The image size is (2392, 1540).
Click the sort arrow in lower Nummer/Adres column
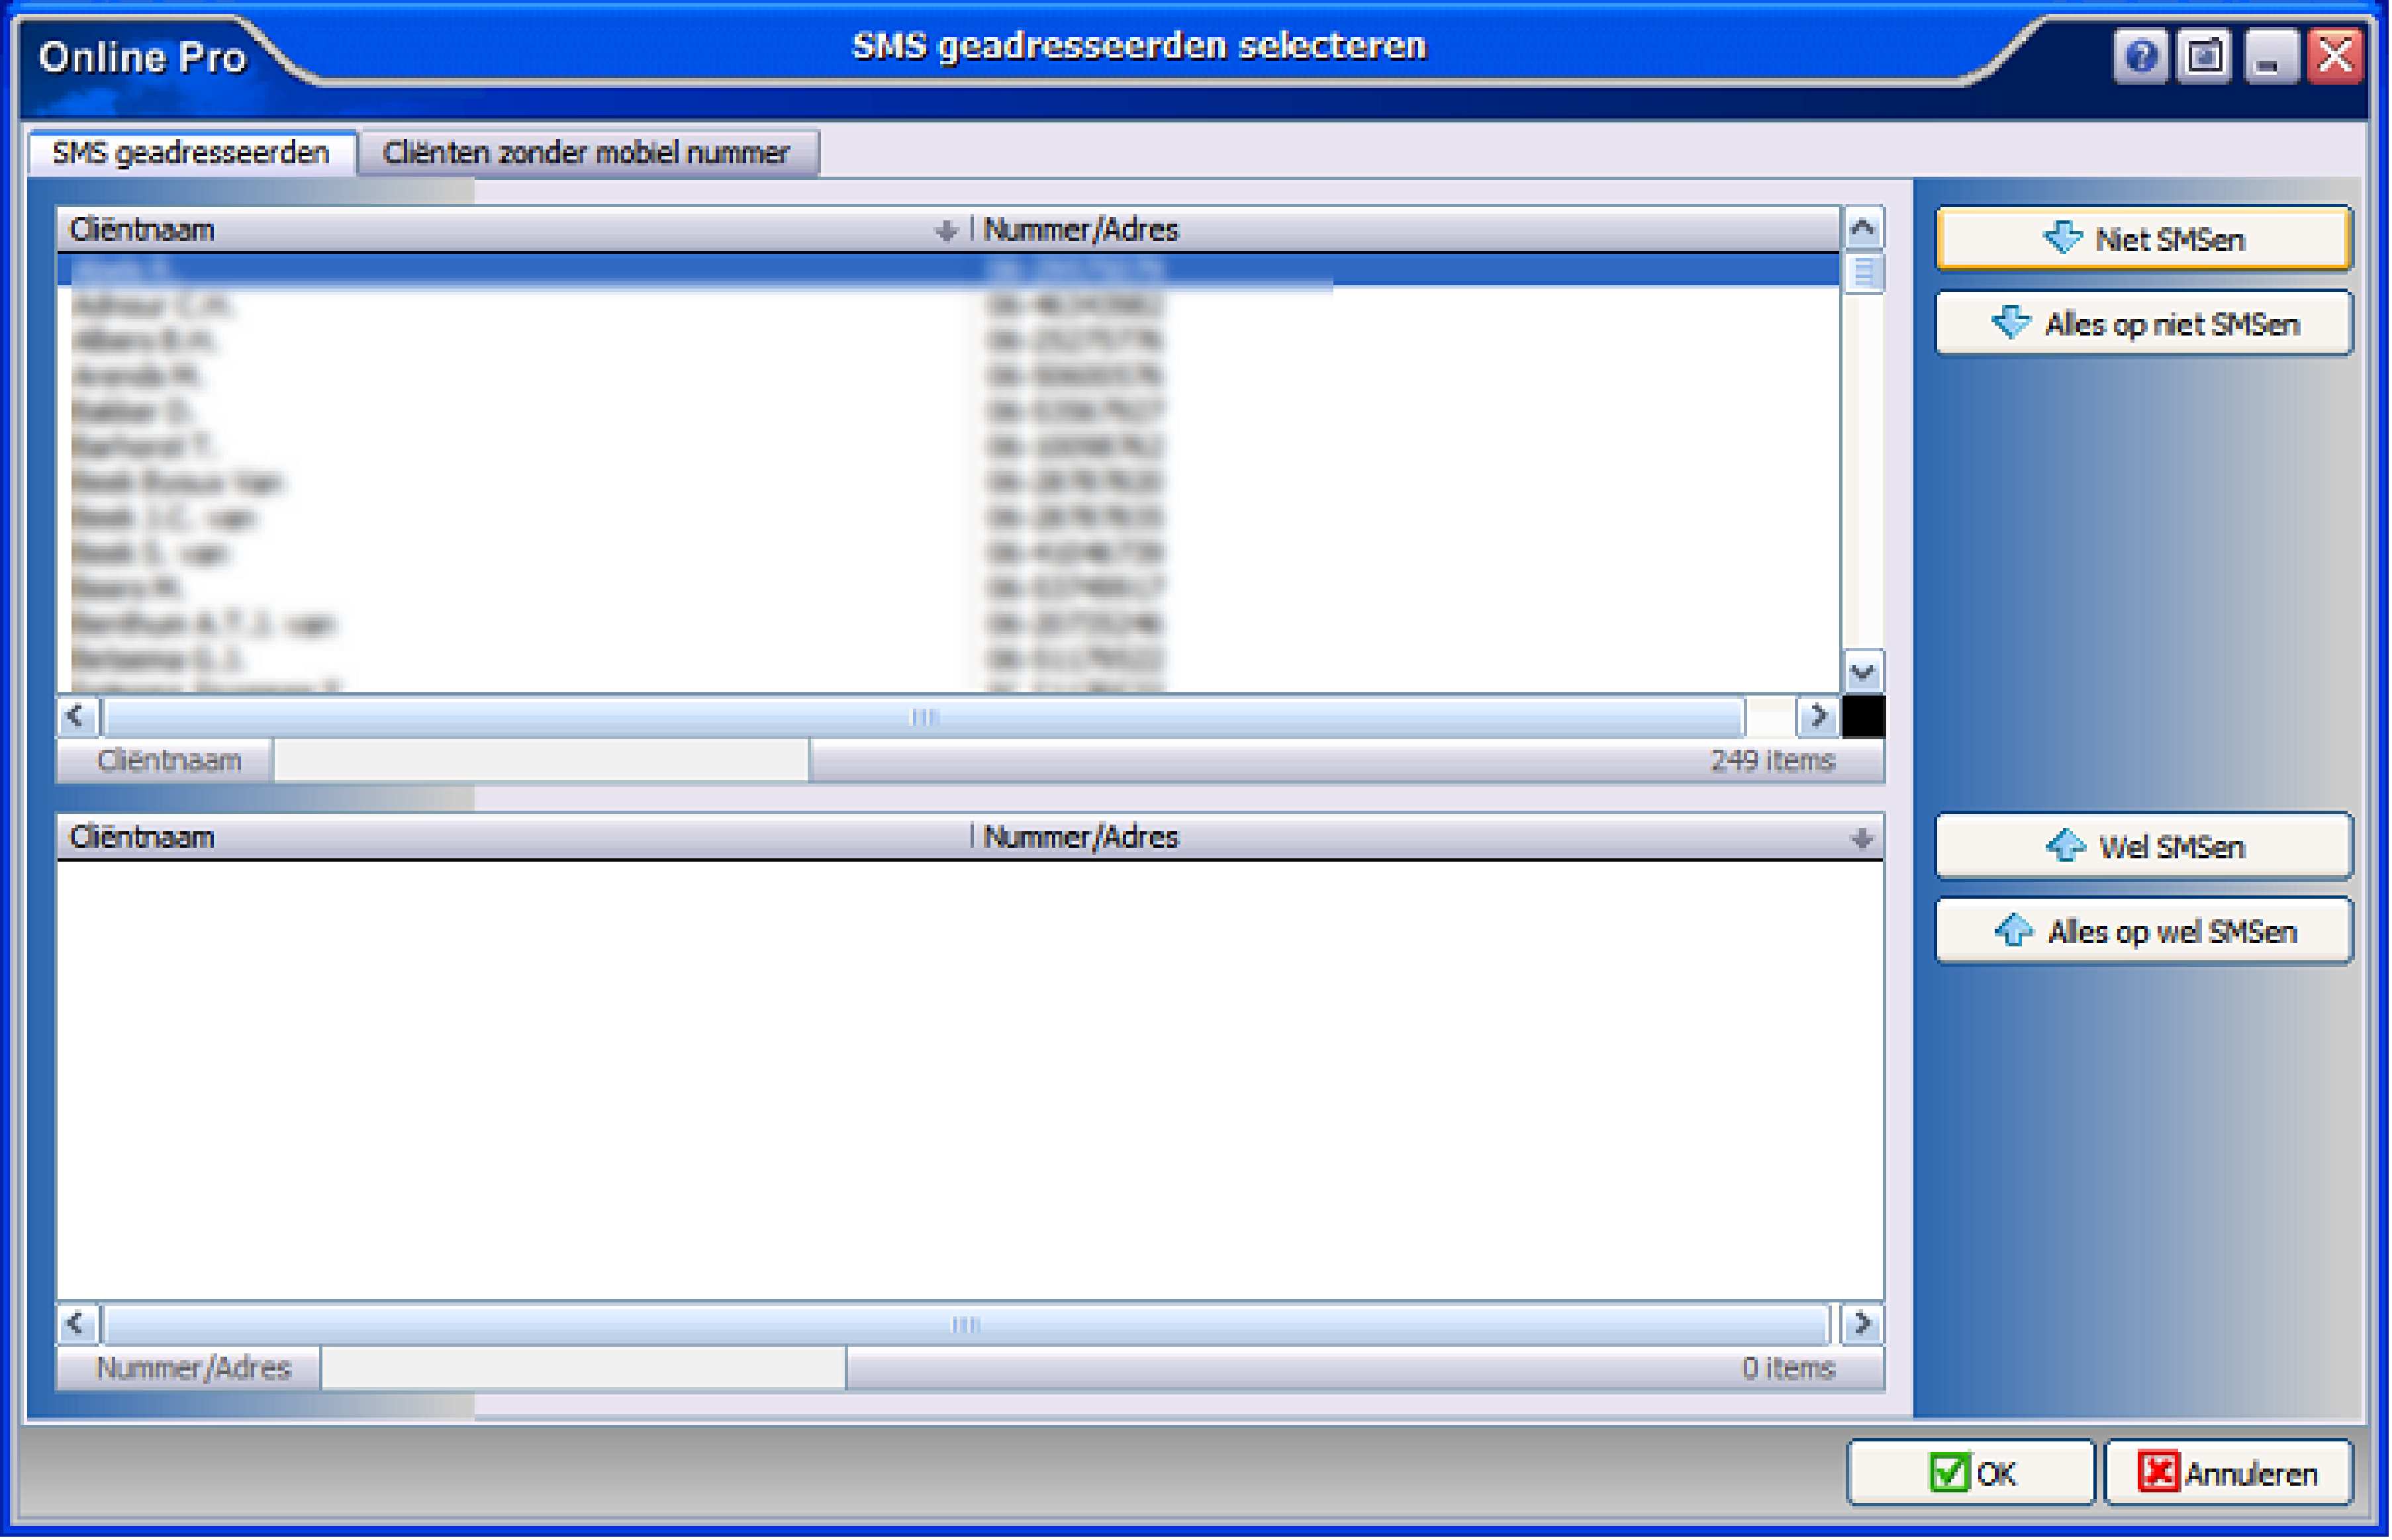(x=1861, y=838)
